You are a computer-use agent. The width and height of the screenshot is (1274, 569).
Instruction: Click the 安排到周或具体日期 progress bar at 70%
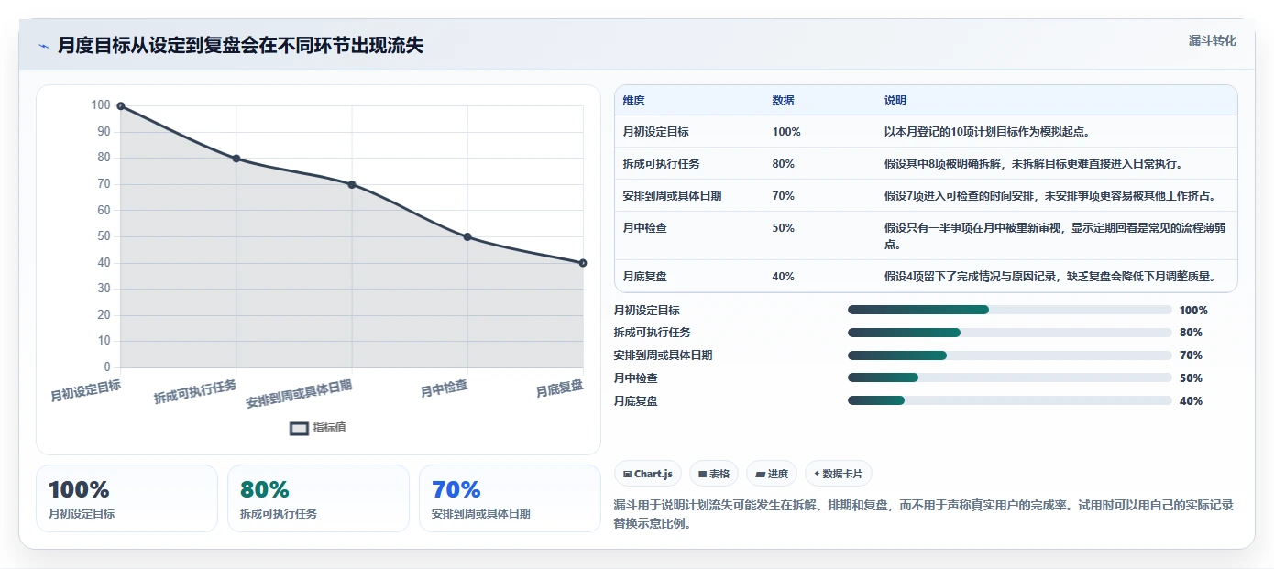[1010, 356]
